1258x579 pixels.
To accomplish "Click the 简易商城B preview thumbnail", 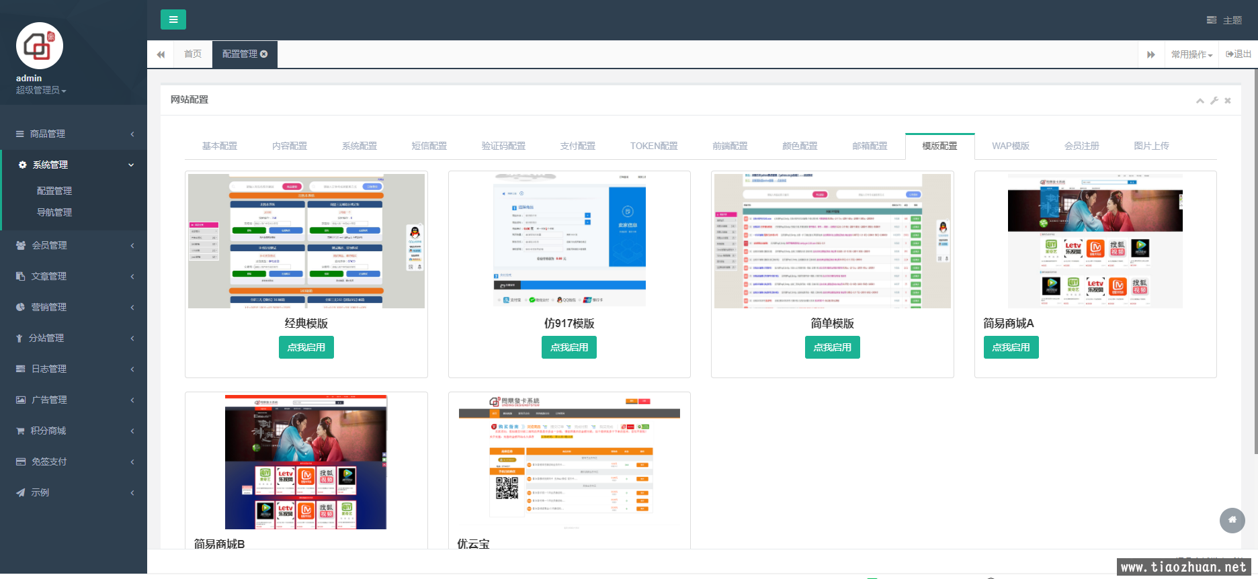I will pos(306,462).
